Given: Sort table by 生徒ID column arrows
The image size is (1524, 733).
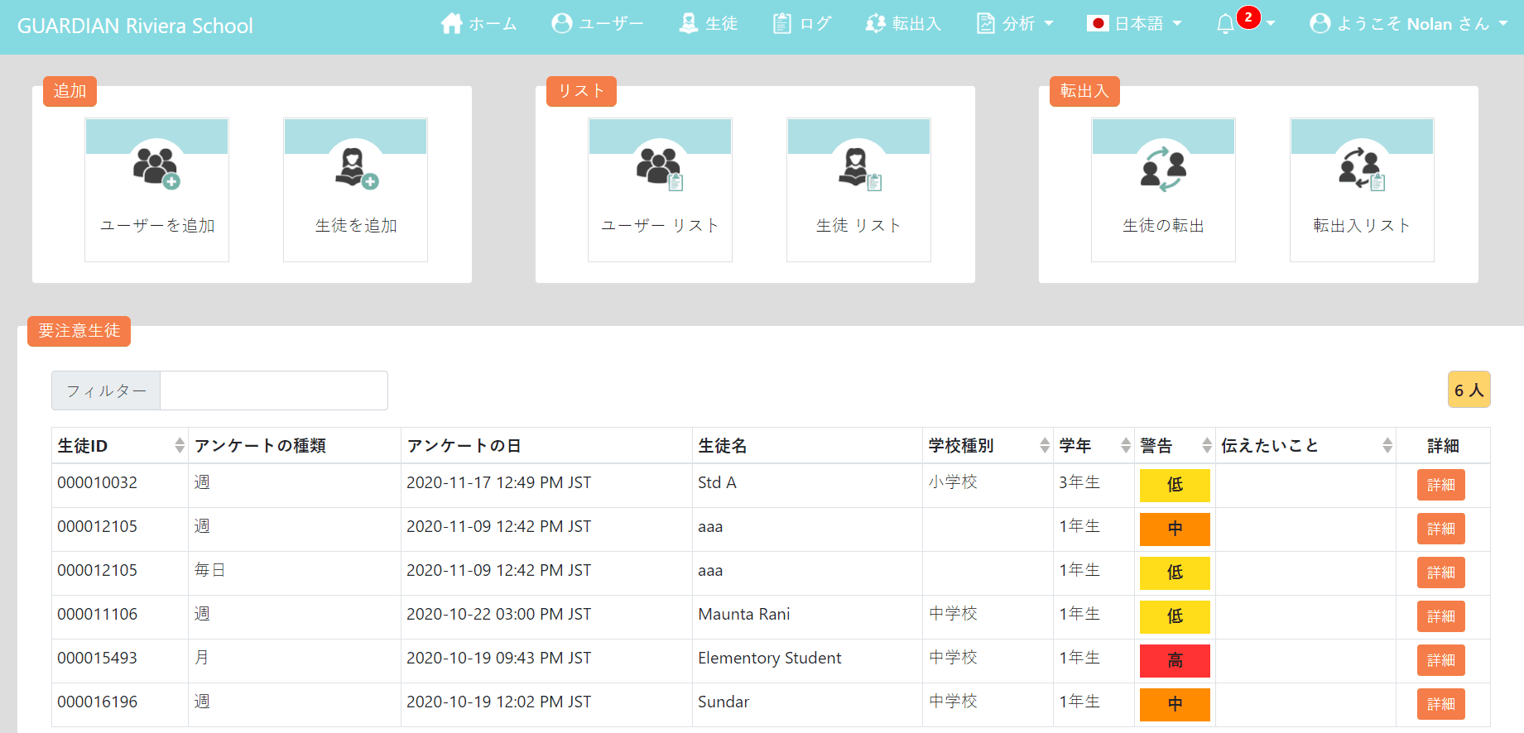Looking at the screenshot, I should click(180, 445).
